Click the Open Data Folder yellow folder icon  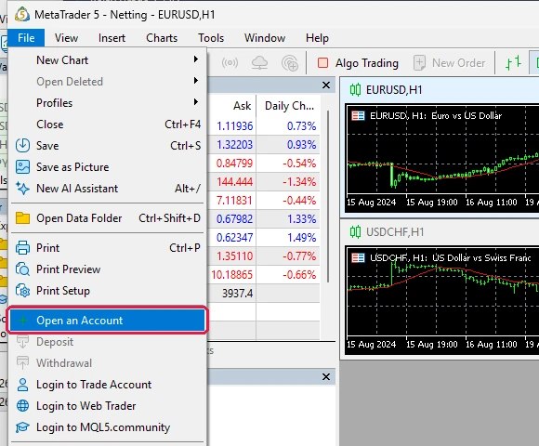[22, 218]
